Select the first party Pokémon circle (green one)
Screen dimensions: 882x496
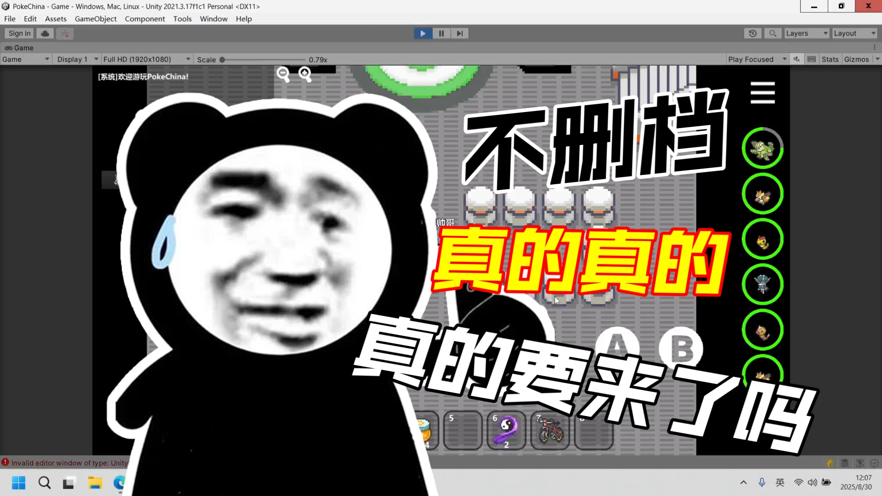(763, 148)
